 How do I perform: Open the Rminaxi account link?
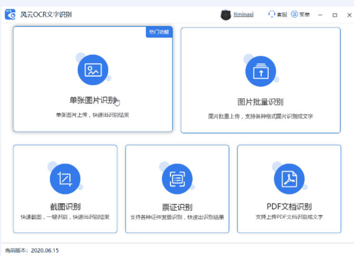(x=243, y=15)
